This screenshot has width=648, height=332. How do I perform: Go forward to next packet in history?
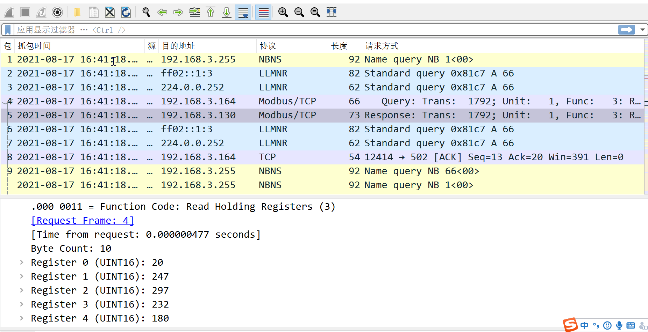[178, 12]
